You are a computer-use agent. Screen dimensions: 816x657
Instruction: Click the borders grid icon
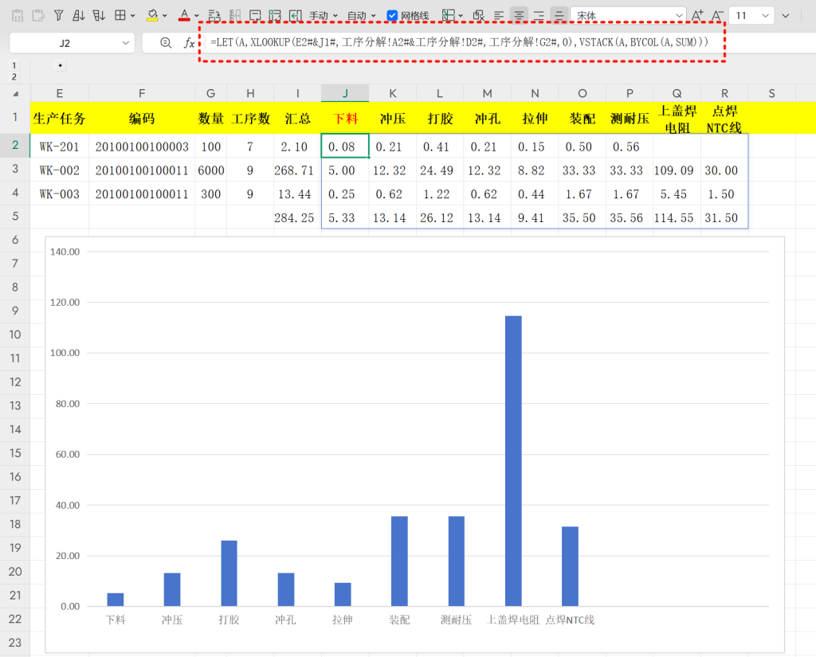click(x=120, y=16)
